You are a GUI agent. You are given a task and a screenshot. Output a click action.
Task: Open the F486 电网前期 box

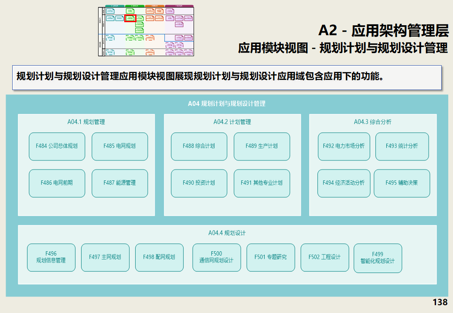point(57,183)
